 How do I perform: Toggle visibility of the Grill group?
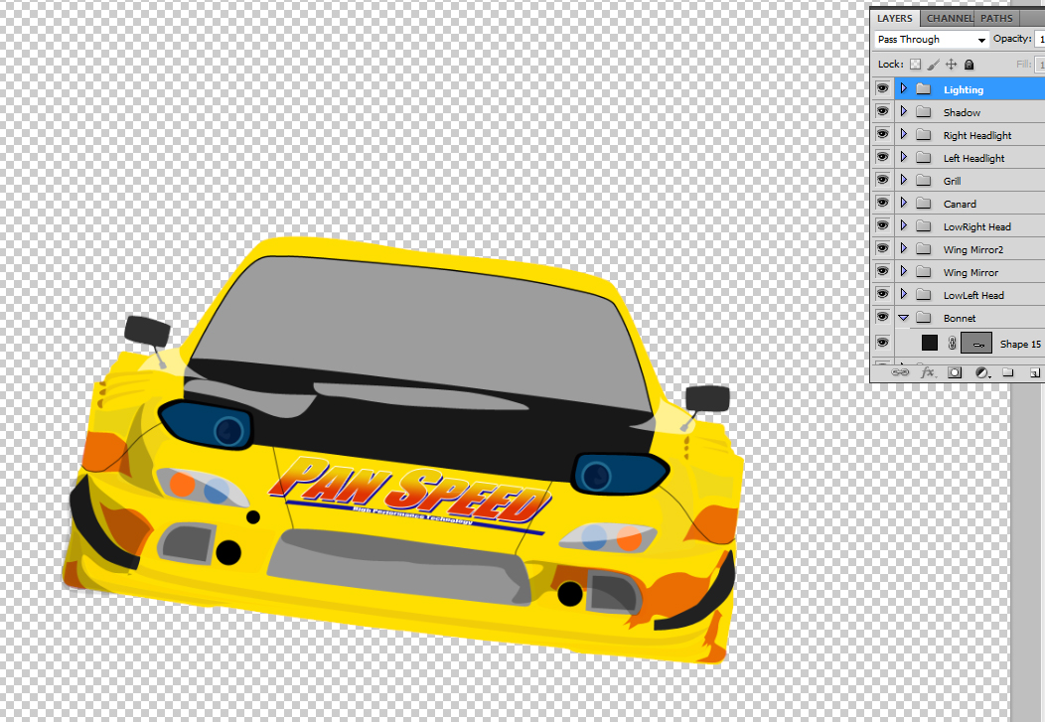[882, 180]
